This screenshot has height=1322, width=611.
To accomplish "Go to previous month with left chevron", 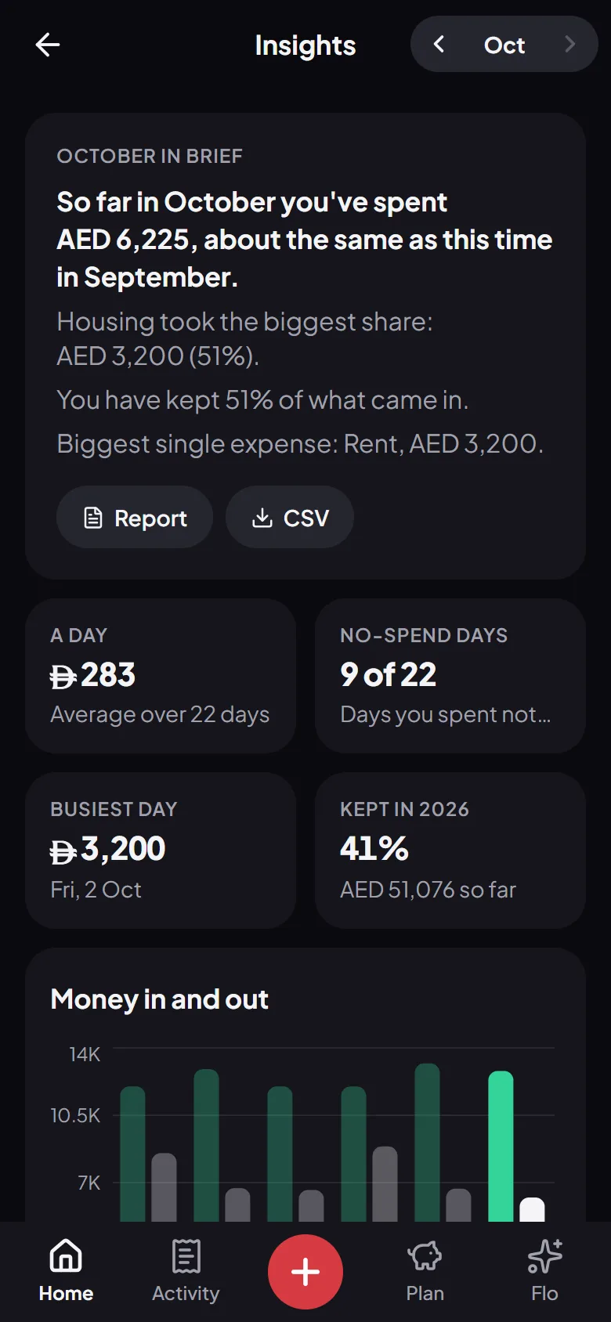I will 439,45.
